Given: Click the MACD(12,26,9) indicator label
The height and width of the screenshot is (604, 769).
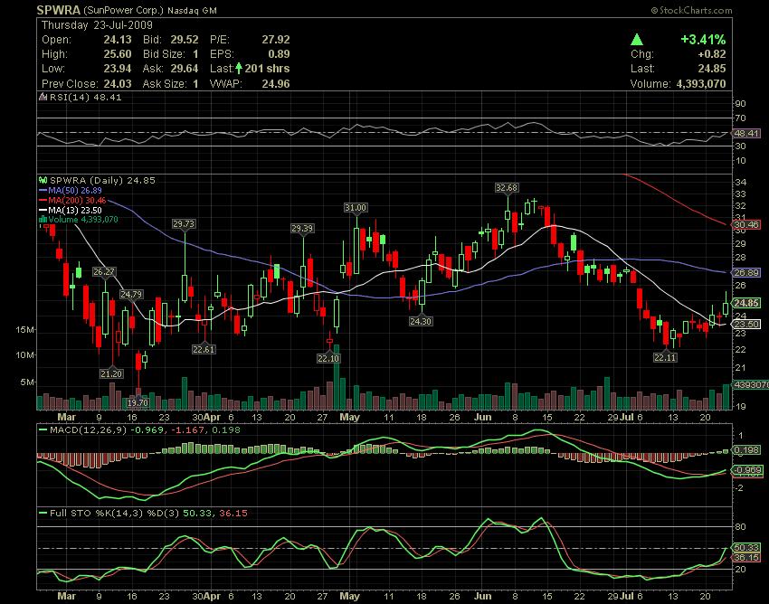Looking at the screenshot, I should [x=89, y=430].
